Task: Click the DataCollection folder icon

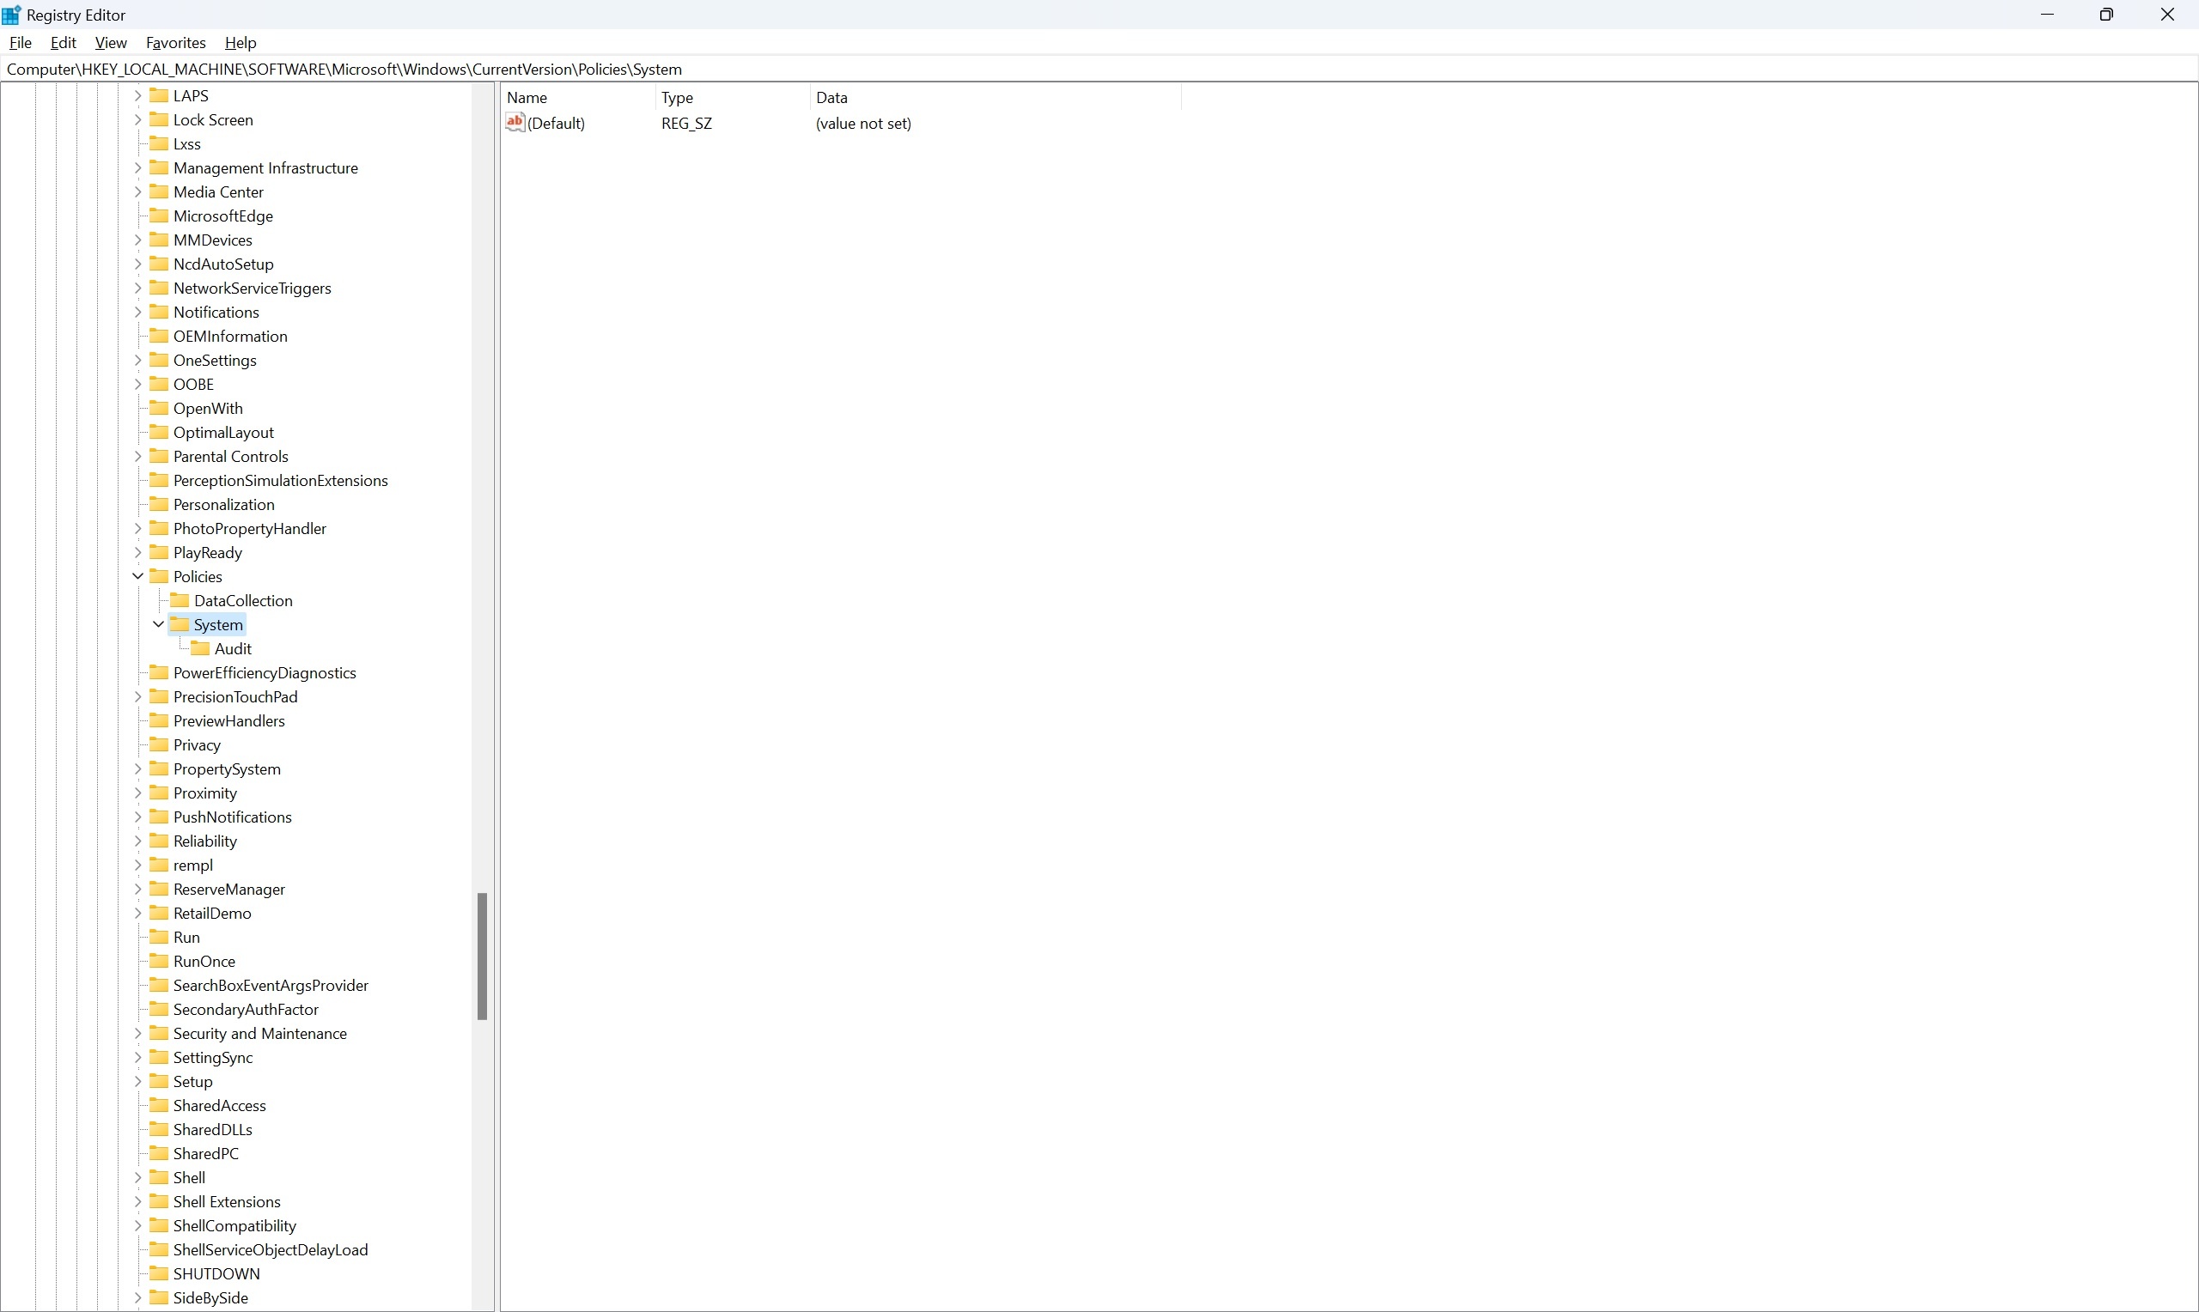Action: pos(180,600)
